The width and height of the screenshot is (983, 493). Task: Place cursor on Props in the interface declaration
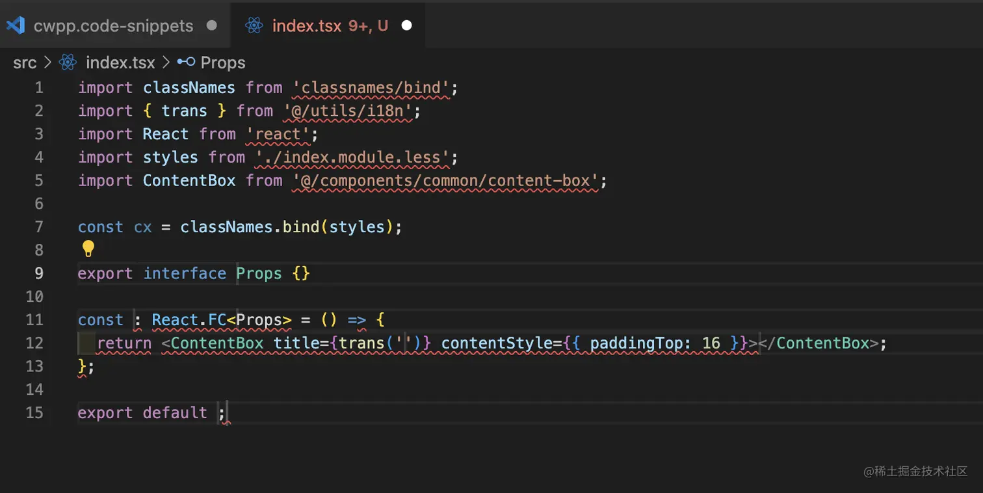[x=259, y=274]
